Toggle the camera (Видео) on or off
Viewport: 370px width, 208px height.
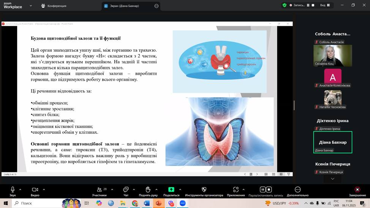coord(35,190)
